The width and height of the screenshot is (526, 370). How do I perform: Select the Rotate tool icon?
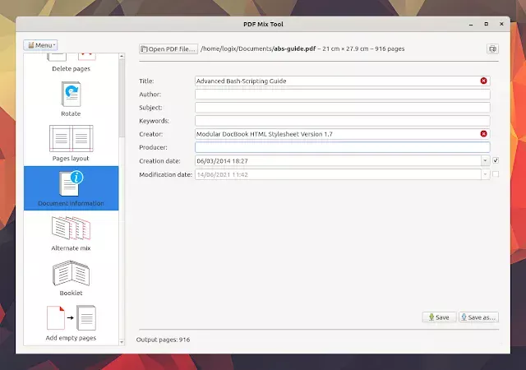click(71, 94)
